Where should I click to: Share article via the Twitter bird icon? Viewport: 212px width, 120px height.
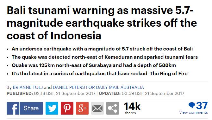tap(52, 108)
